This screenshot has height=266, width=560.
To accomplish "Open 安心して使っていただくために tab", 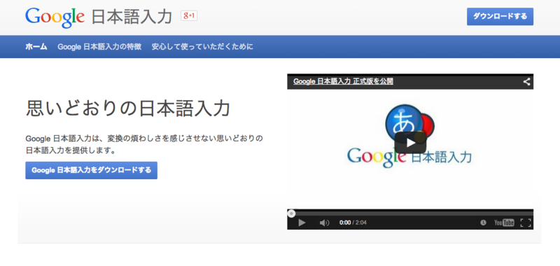I will [202, 46].
